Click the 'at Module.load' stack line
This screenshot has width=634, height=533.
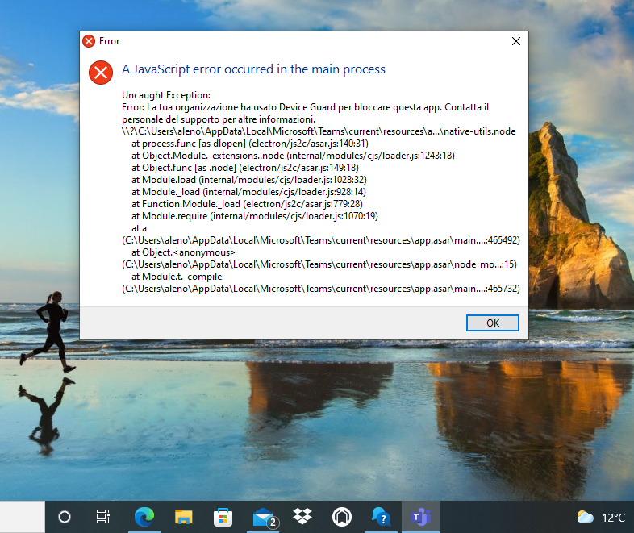[249, 180]
